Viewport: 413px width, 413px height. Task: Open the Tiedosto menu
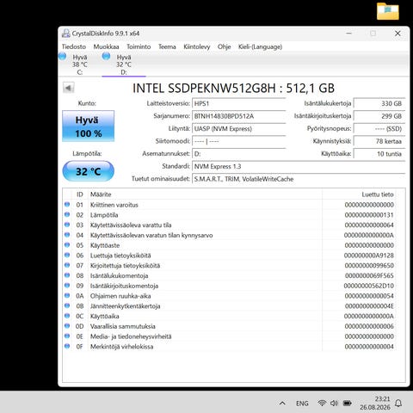click(74, 46)
